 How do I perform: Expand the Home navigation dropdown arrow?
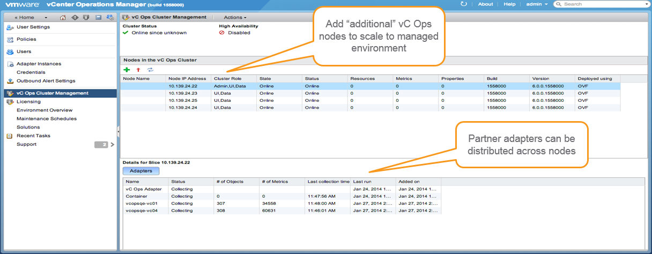[x=46, y=18]
